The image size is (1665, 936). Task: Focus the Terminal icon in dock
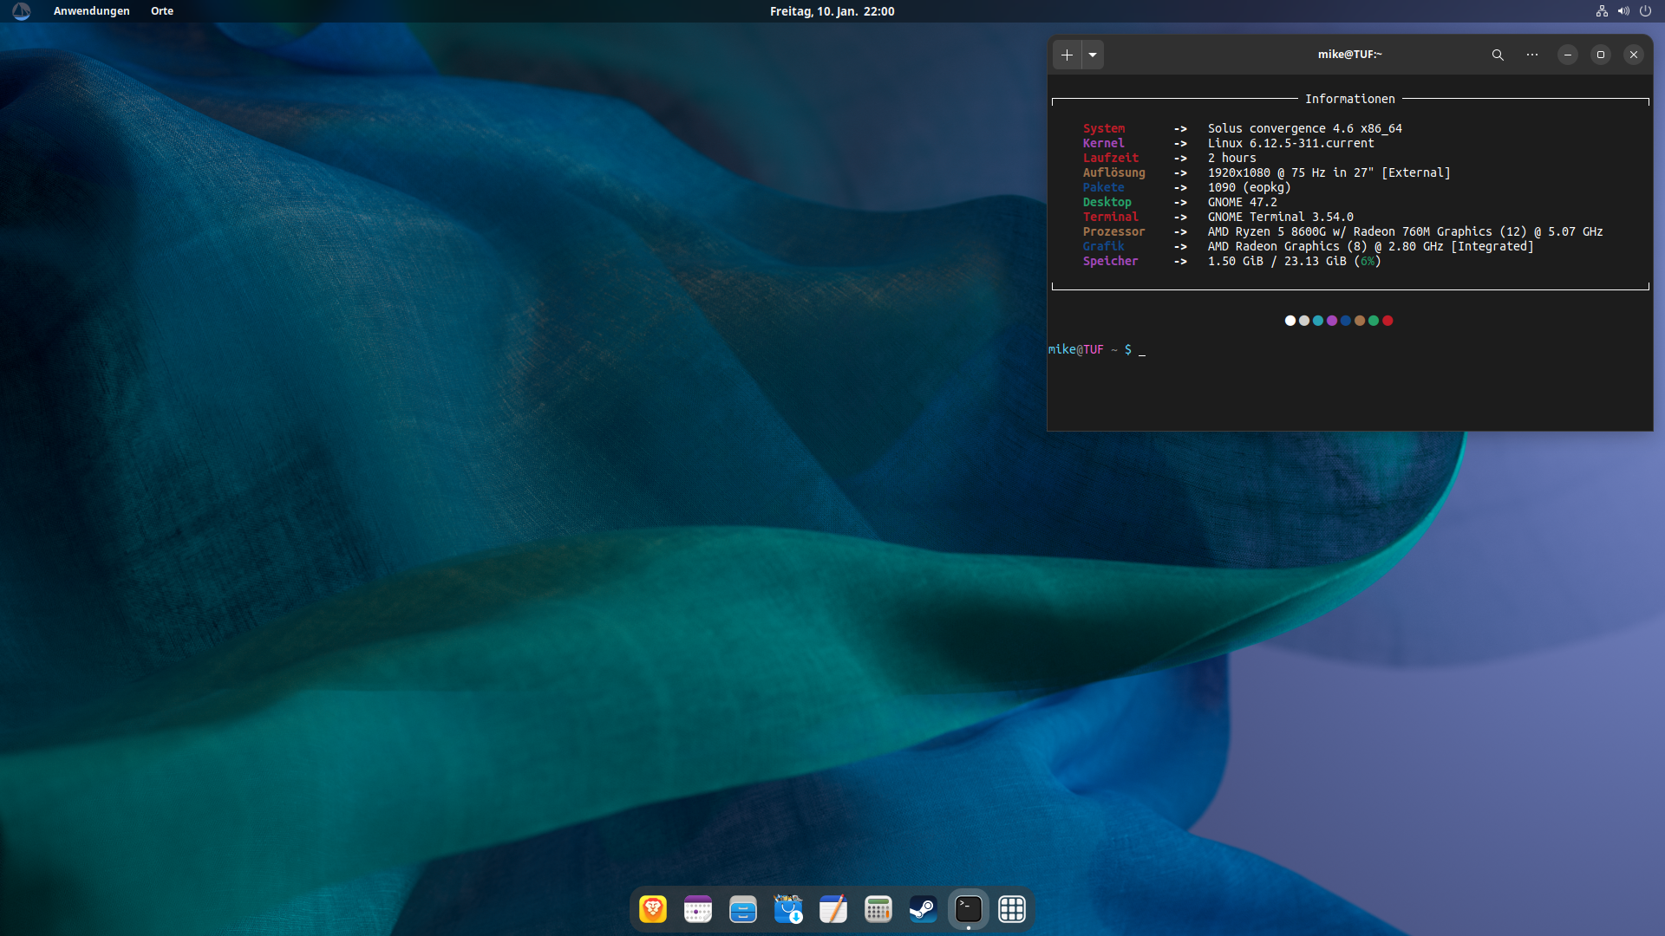[x=969, y=909]
